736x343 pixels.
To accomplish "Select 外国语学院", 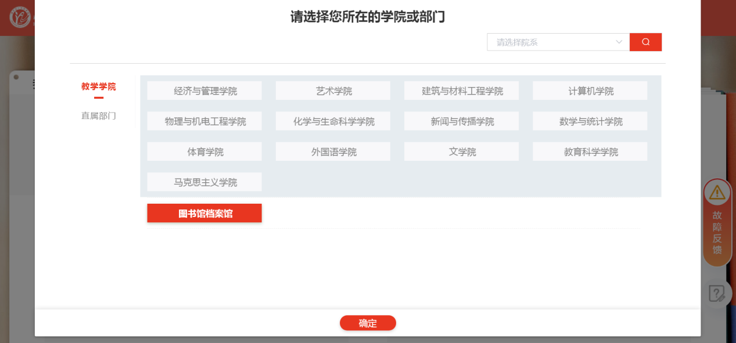I will tap(333, 151).
